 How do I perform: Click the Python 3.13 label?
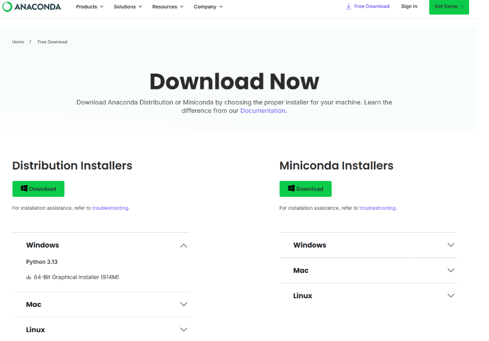[42, 262]
